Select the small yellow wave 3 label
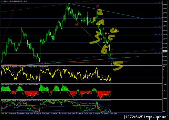 pos(101,39)
